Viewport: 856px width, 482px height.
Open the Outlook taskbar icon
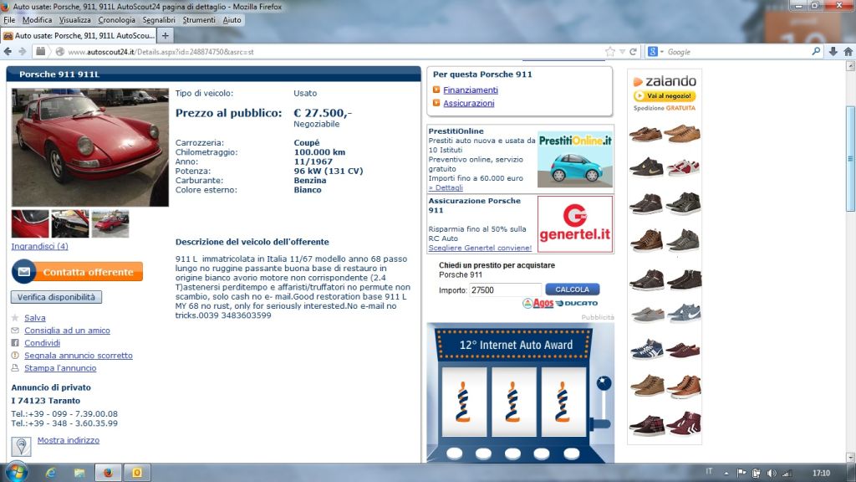coord(137,472)
